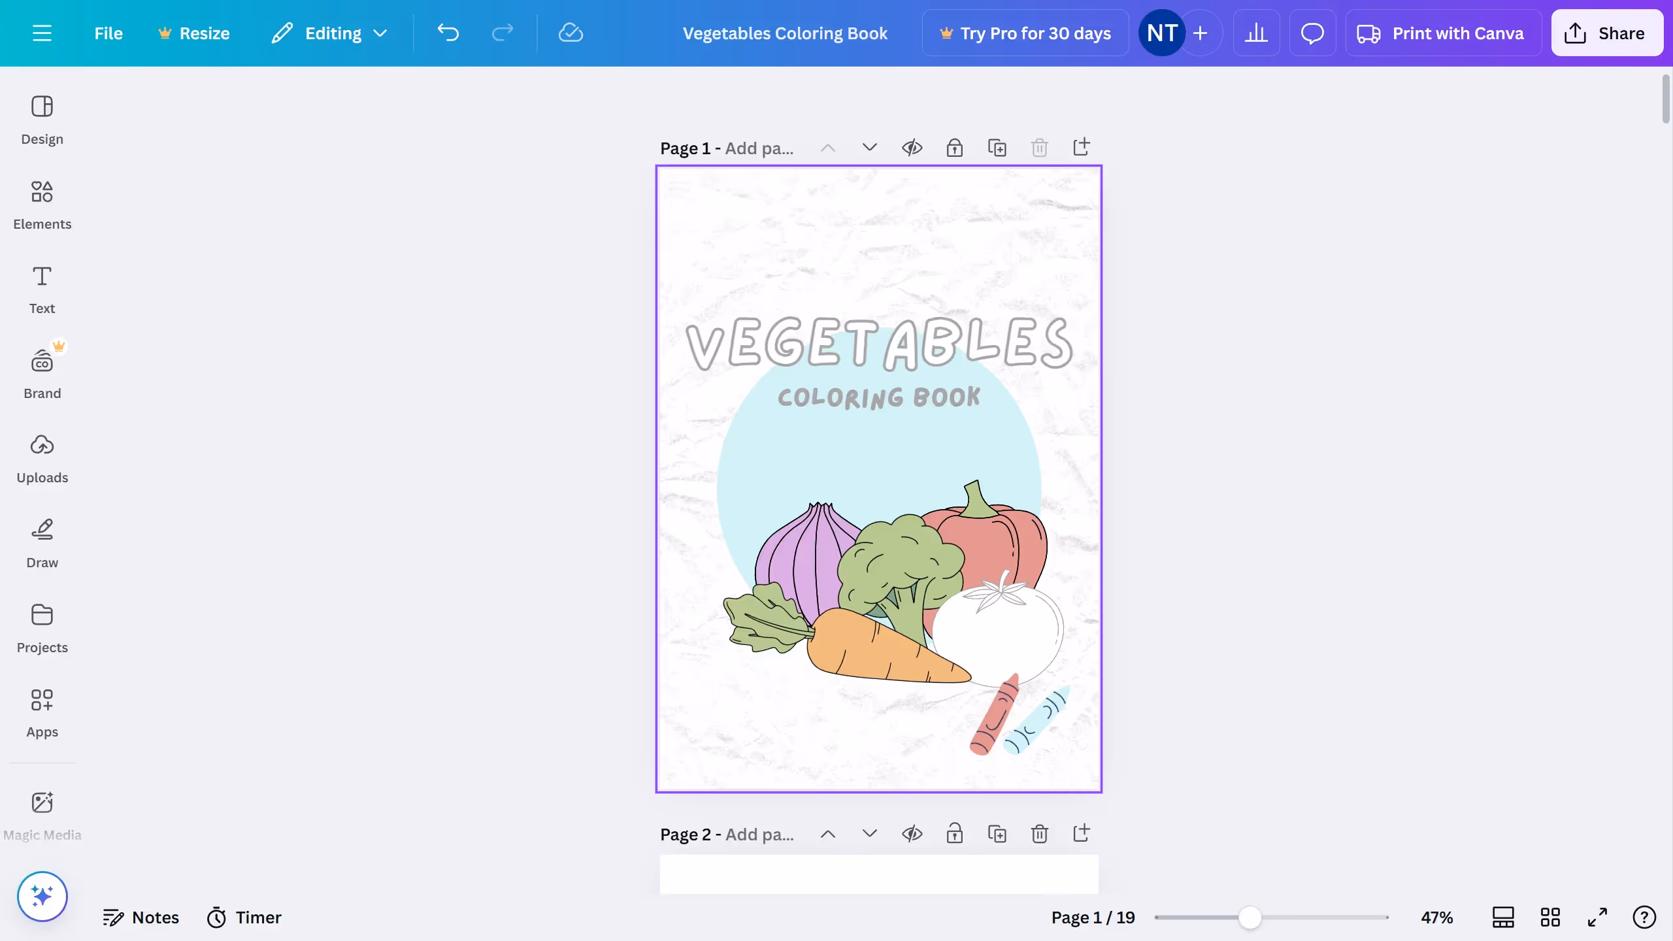This screenshot has width=1673, height=941.
Task: Open the Elements panel
Action: [x=42, y=205]
